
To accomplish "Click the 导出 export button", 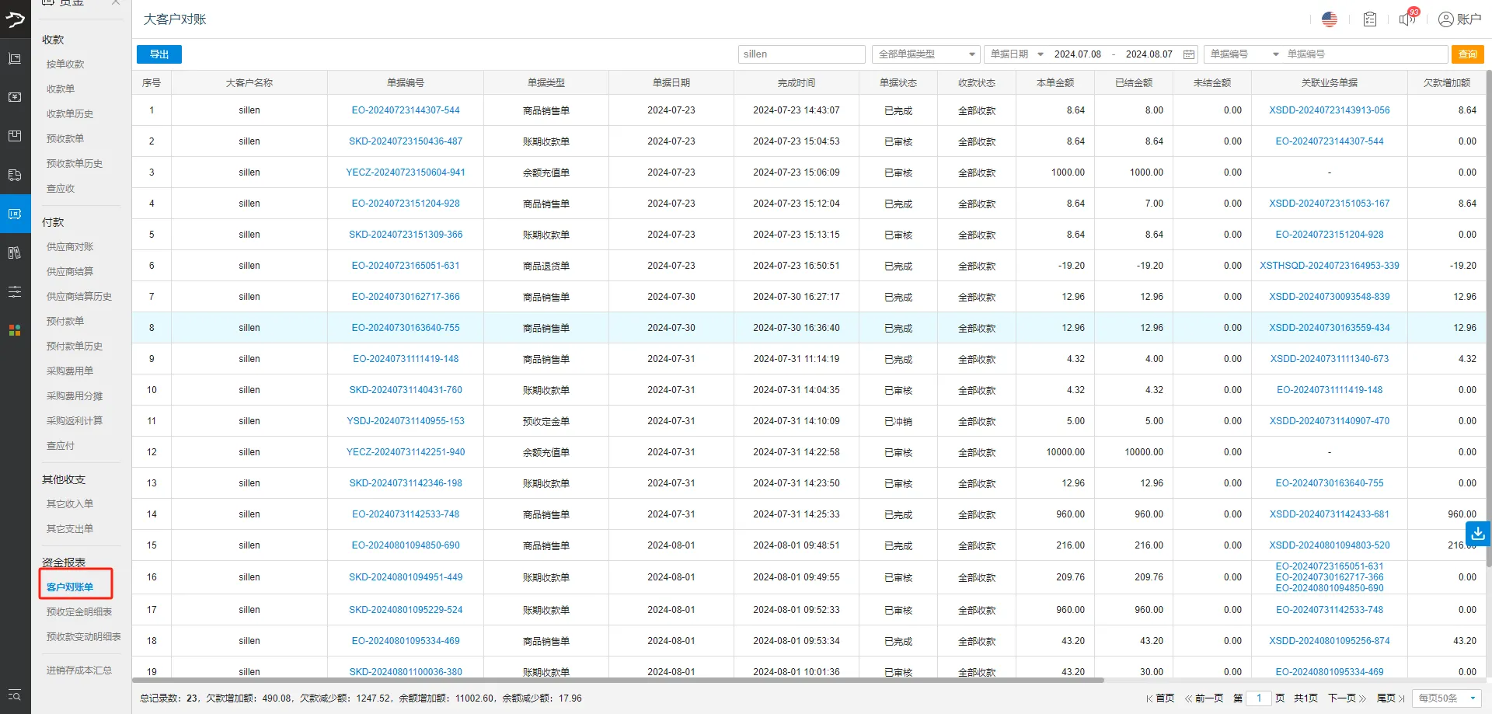I will (x=159, y=54).
